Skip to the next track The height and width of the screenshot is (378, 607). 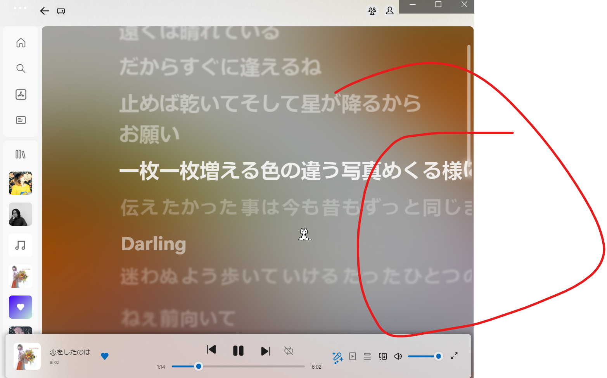265,351
